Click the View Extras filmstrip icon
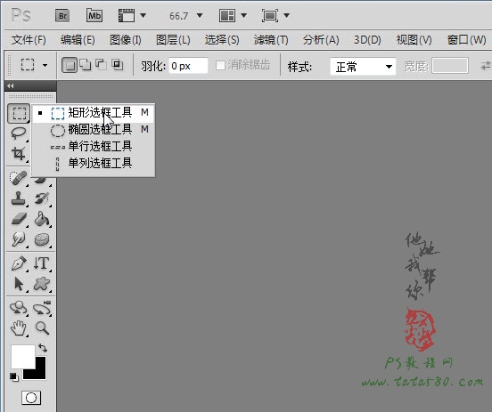Viewport: 492px width, 412px height. point(127,15)
